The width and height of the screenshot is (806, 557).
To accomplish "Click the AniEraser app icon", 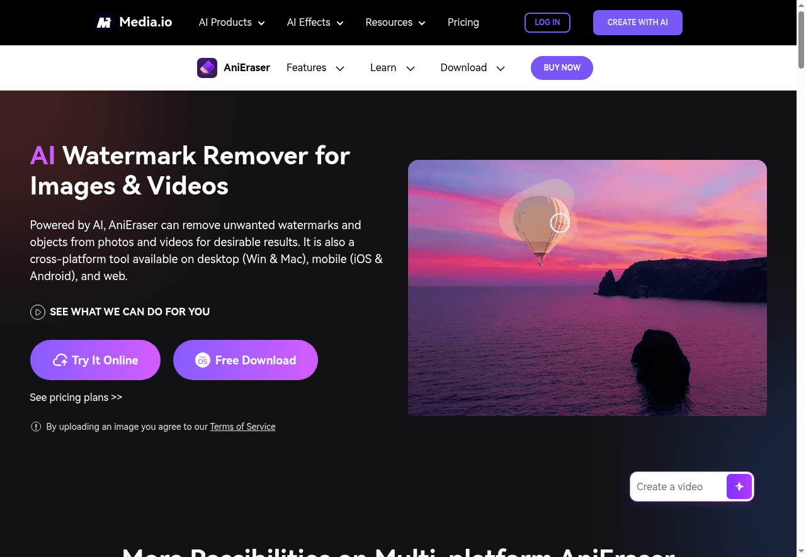I will (x=207, y=68).
